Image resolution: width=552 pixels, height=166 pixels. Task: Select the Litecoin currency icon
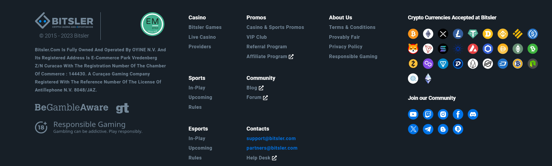pos(458,34)
